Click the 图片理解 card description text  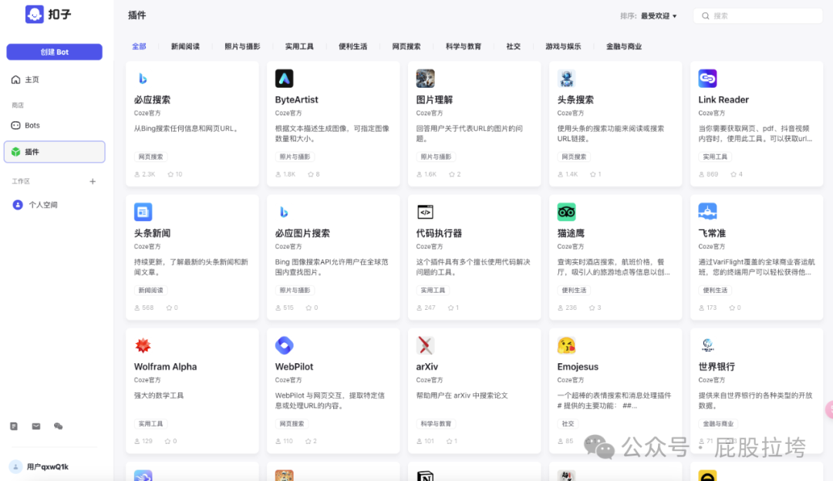(470, 134)
